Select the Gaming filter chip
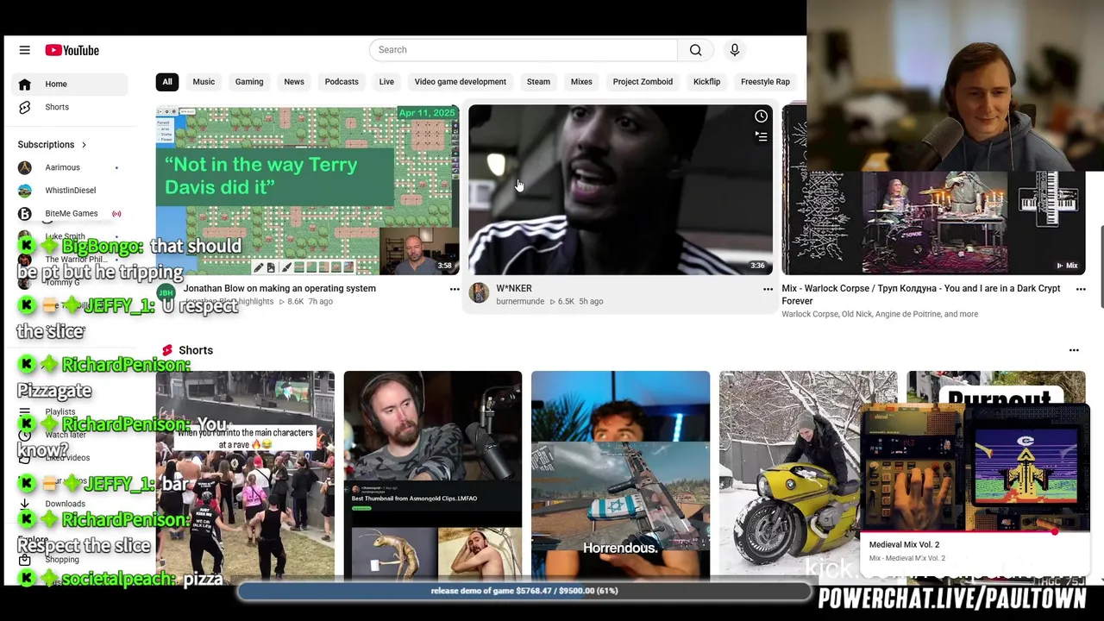Screen dimensions: 1104x621 tap(249, 82)
